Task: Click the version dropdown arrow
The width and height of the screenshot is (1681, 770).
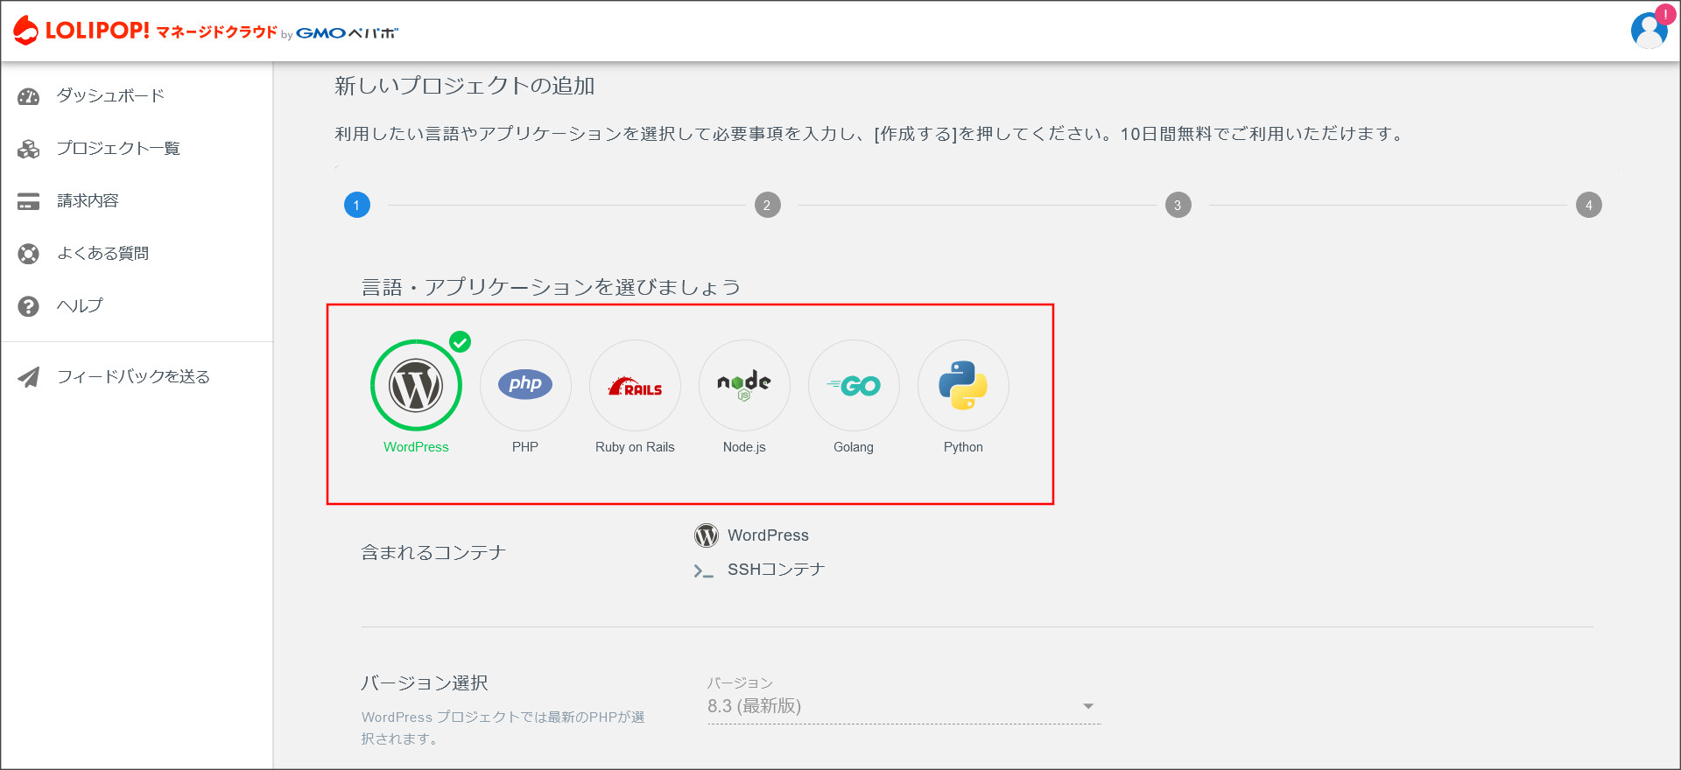Action: pos(1088,706)
